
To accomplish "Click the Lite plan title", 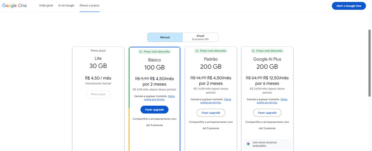I will 98,58.
